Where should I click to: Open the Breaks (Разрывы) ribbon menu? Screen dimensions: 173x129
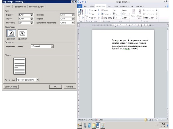pos(98,10)
